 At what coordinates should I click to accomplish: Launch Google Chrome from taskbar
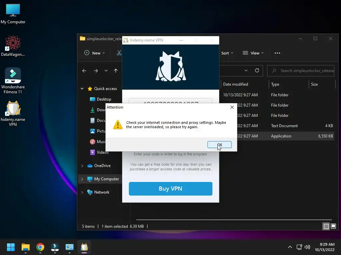(40, 247)
